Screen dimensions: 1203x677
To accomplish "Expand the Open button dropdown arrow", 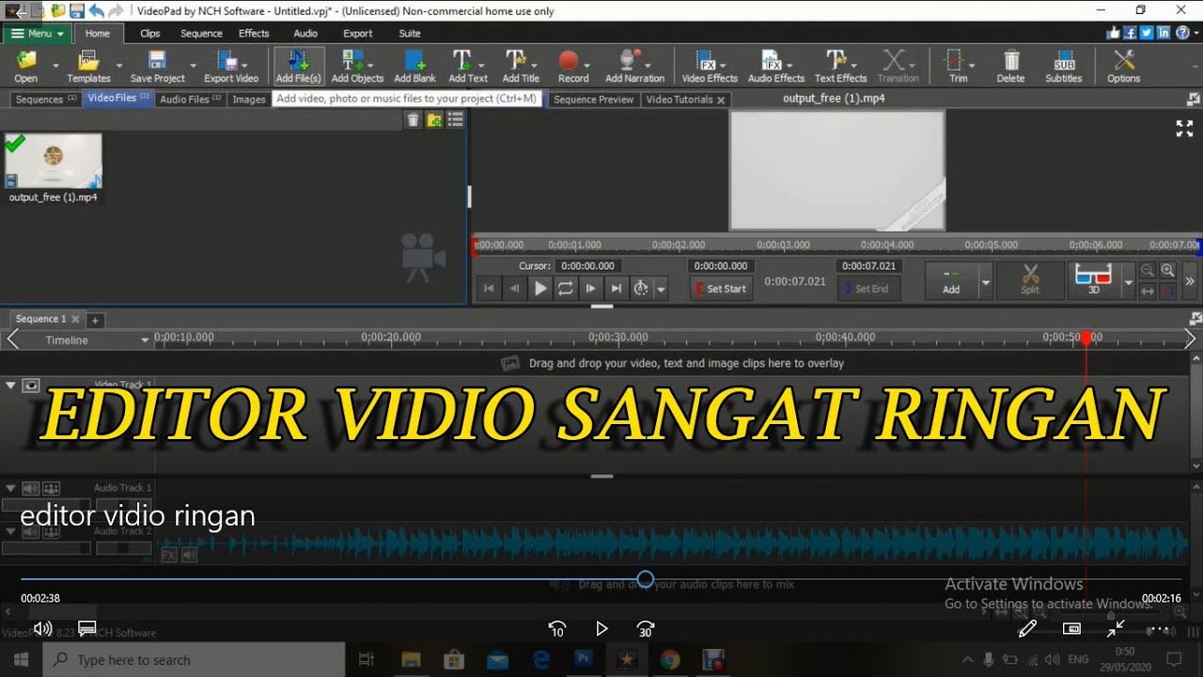I will [55, 65].
